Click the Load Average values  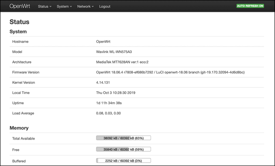coord(108,113)
